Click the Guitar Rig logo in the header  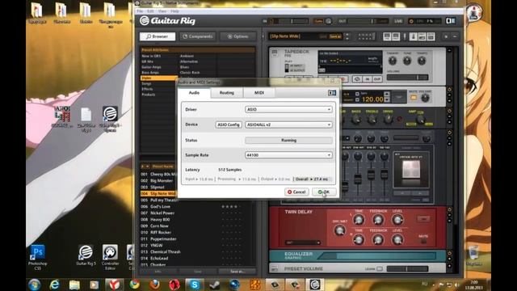click(167, 21)
